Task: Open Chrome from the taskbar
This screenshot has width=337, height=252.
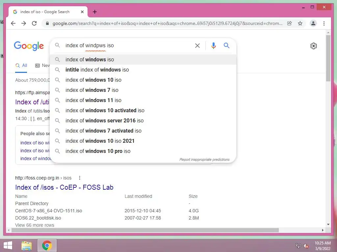Action: (x=47, y=245)
